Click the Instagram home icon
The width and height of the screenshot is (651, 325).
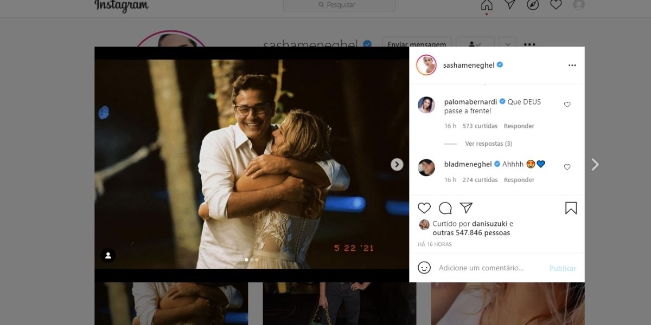[487, 5]
